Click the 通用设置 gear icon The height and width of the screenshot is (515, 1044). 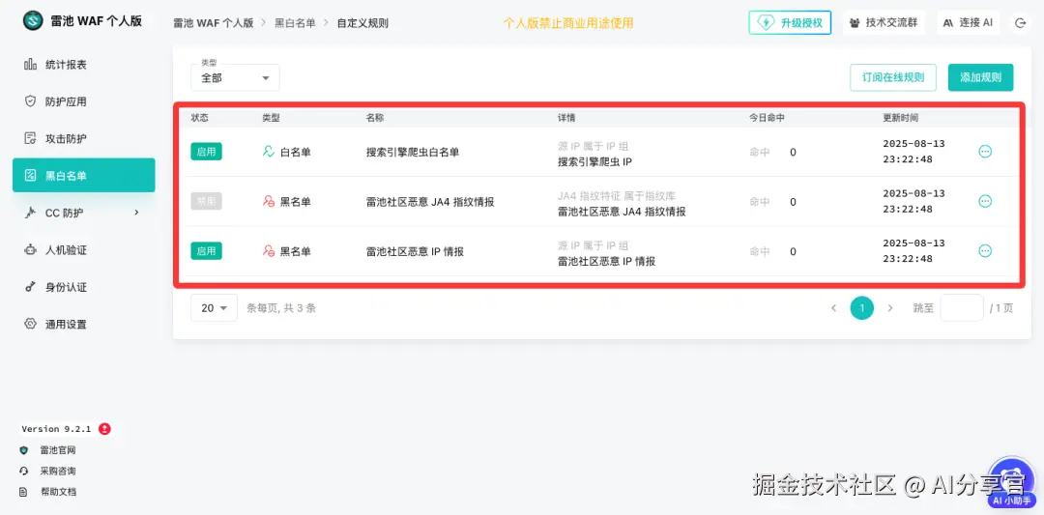tap(30, 324)
